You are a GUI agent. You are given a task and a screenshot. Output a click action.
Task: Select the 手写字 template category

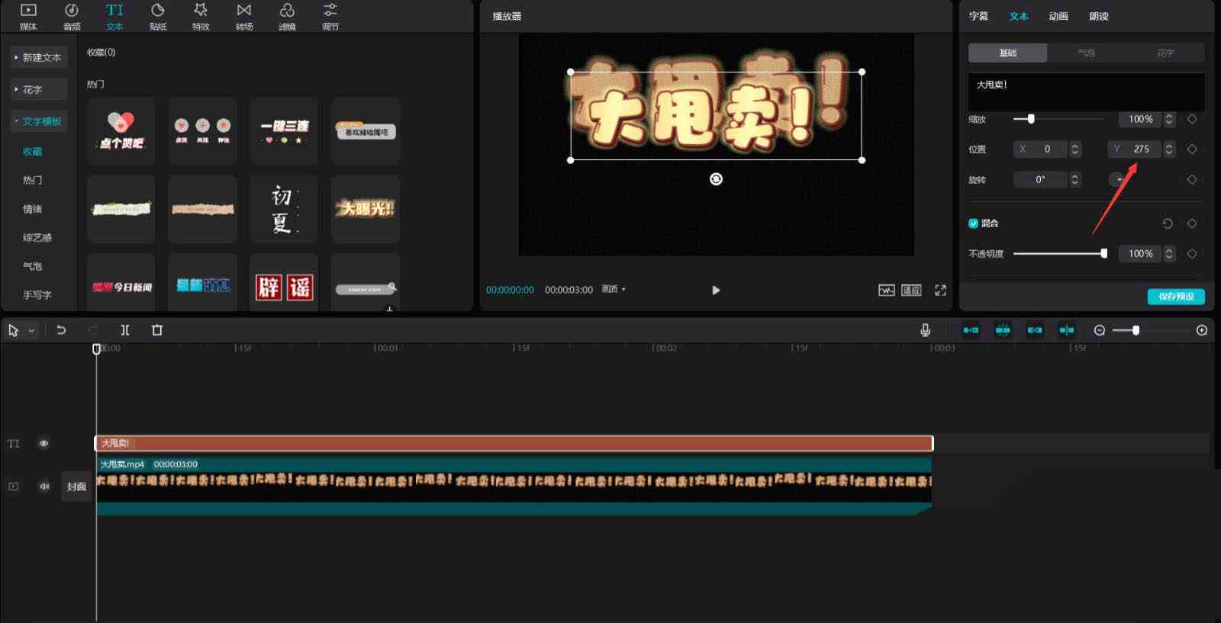point(37,295)
